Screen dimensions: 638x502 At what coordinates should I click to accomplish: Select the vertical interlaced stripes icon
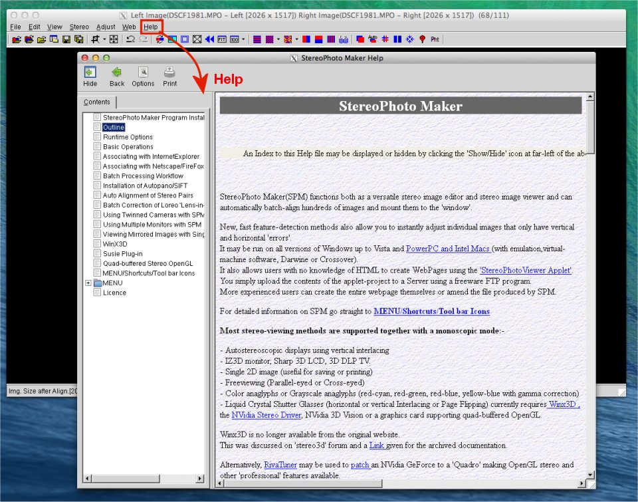click(x=331, y=39)
